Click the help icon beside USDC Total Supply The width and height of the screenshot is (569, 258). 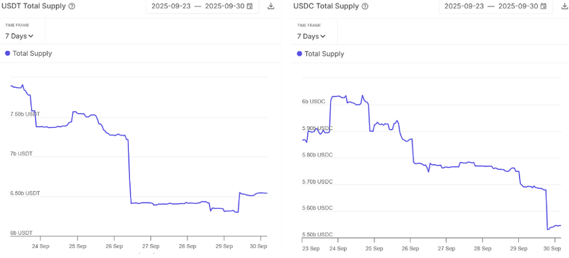pyautogui.click(x=363, y=7)
